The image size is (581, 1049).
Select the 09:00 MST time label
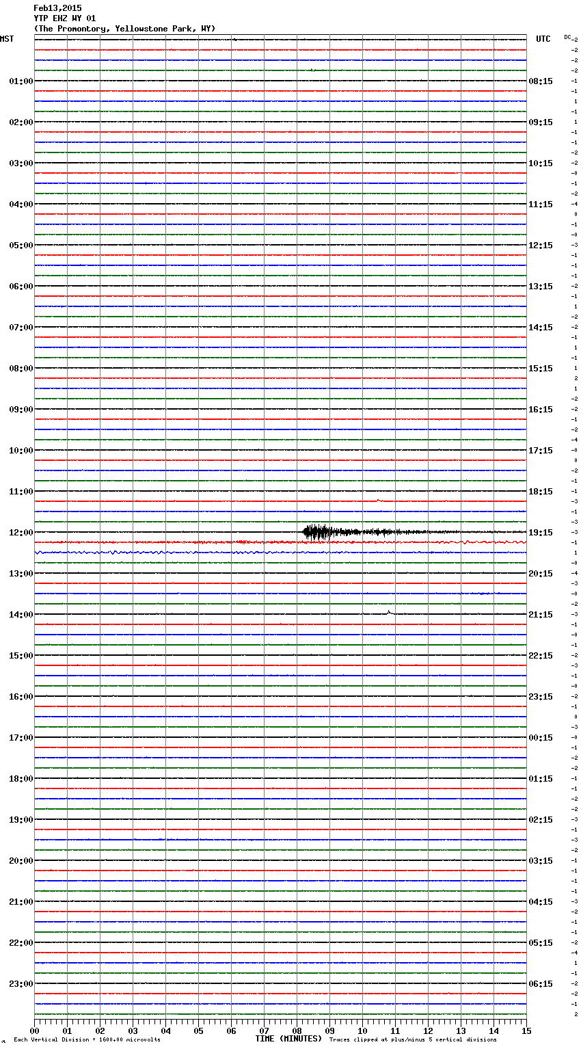(x=21, y=410)
